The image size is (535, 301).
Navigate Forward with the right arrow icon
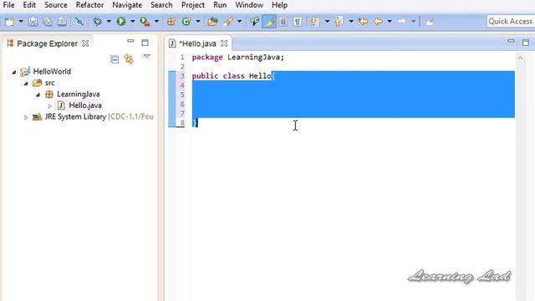pyautogui.click(x=401, y=22)
